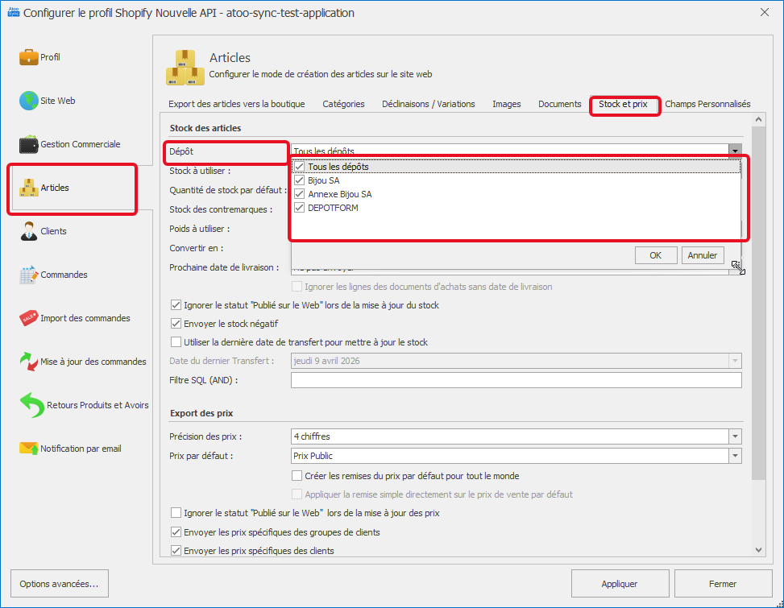Switch to Stock et prix tab
Image resolution: width=784 pixels, height=608 pixels.
click(623, 104)
